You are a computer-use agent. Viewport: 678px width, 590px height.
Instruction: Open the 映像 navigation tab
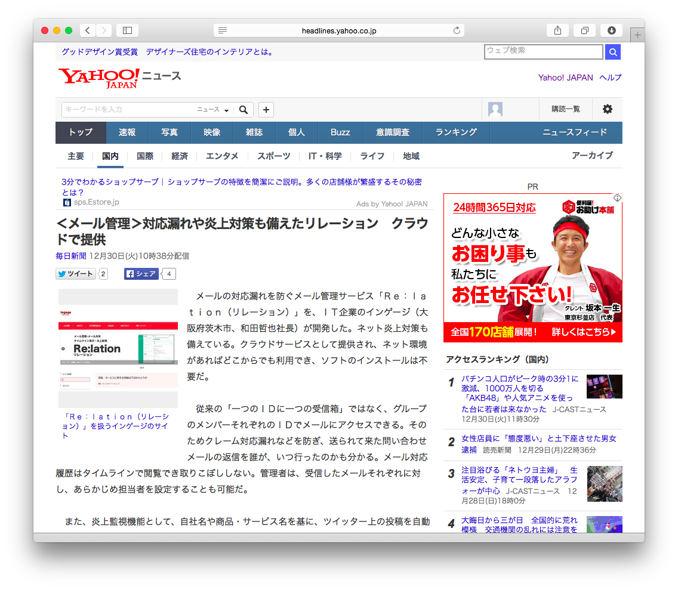[x=212, y=132]
